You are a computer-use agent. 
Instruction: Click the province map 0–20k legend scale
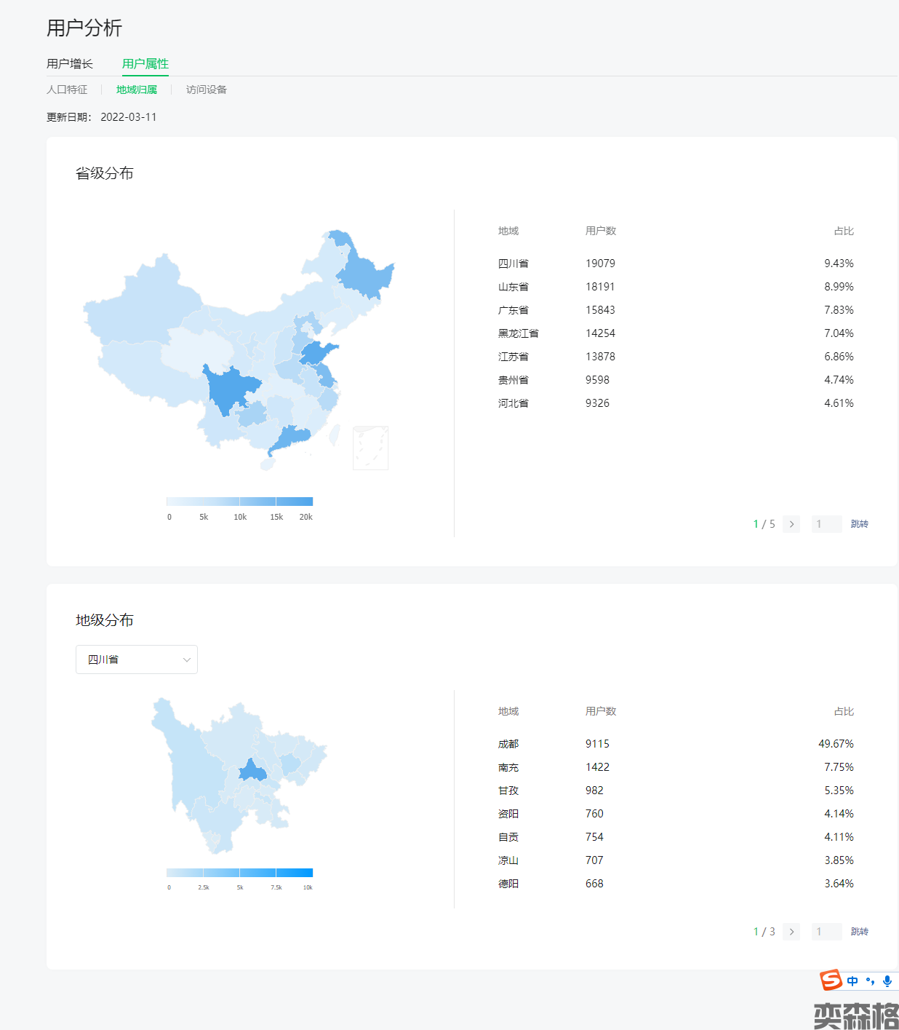[239, 502]
